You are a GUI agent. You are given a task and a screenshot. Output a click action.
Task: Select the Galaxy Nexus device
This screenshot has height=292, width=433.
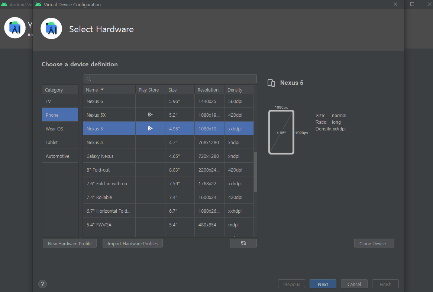(x=168, y=156)
